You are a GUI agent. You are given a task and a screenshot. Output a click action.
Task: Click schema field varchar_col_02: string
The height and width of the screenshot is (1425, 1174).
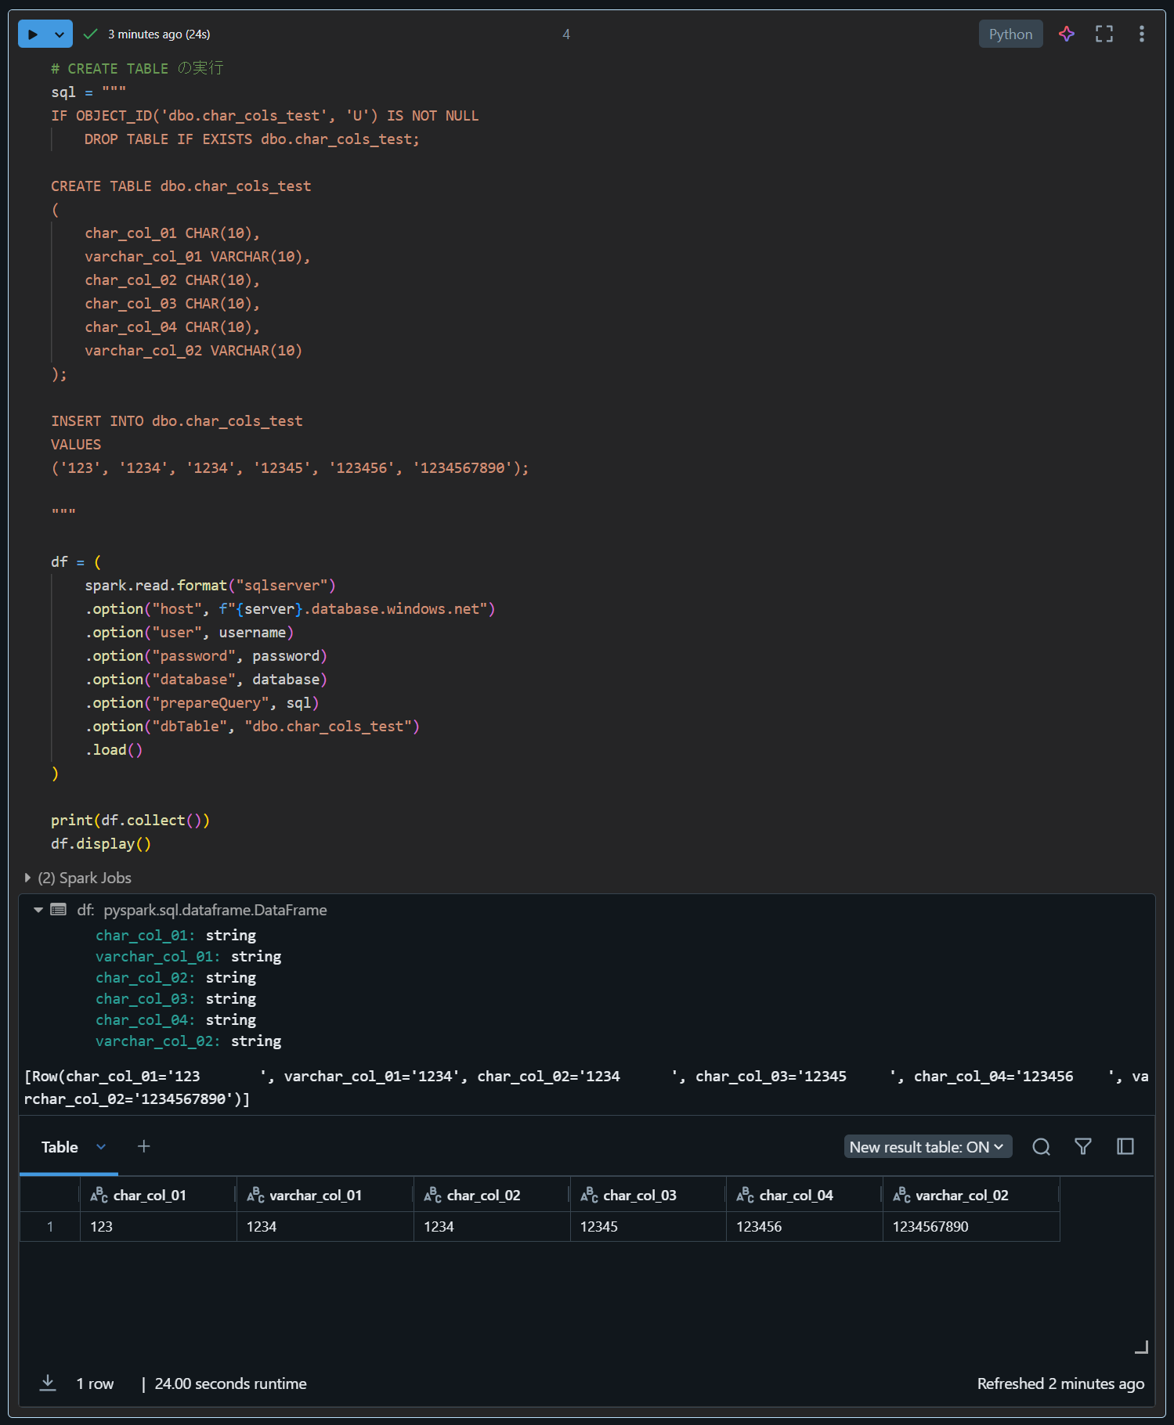click(189, 1041)
